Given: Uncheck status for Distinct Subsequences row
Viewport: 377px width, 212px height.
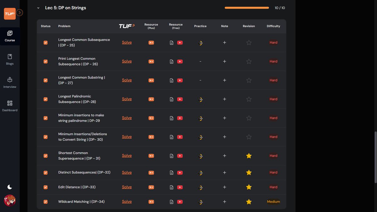Looking at the screenshot, I should click(x=46, y=172).
